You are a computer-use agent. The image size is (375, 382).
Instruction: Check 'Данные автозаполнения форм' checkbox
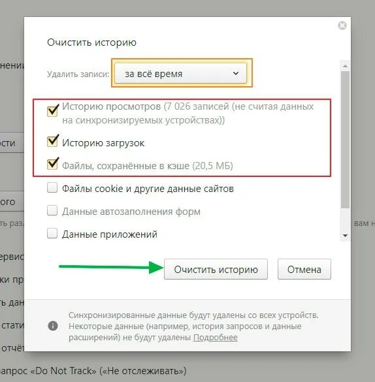coord(52,210)
